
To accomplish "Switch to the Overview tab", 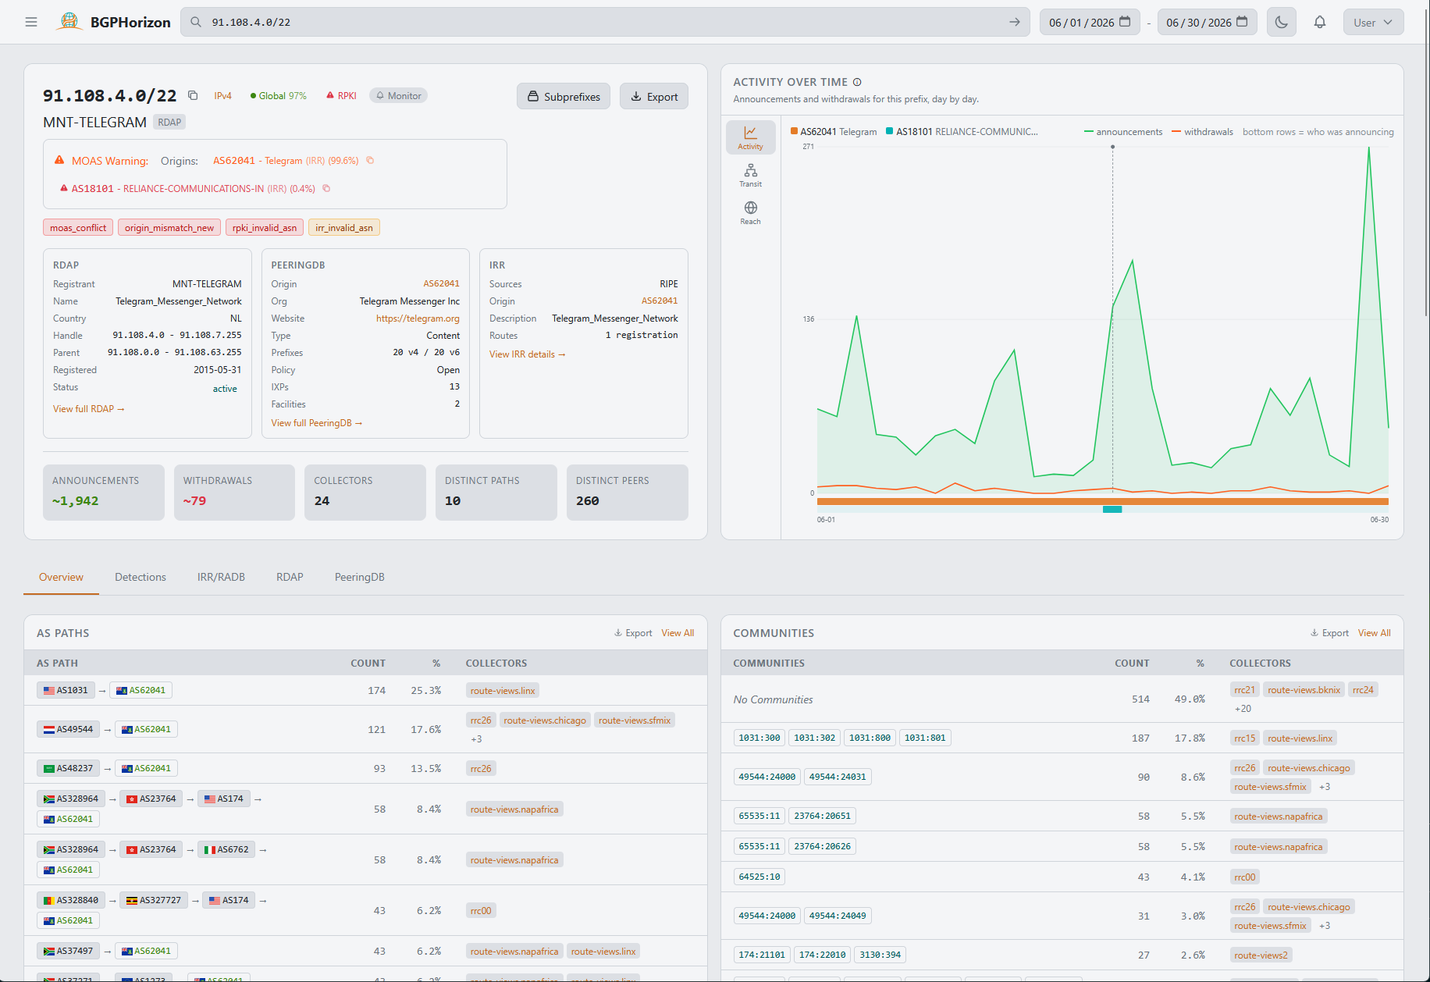I will (x=61, y=577).
